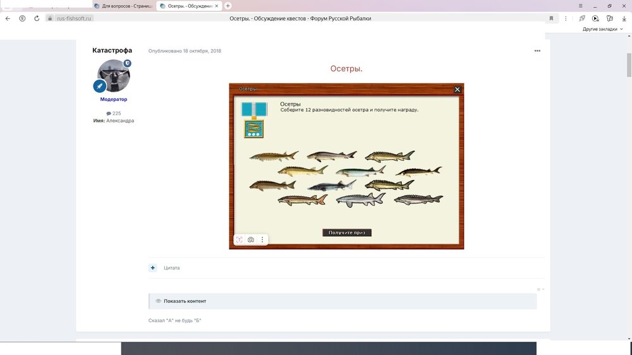Click the 'Модератор' group label
632x355 pixels.
(x=114, y=99)
